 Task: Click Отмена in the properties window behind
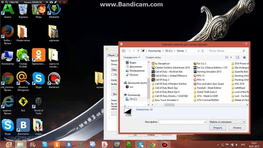[151, 135]
